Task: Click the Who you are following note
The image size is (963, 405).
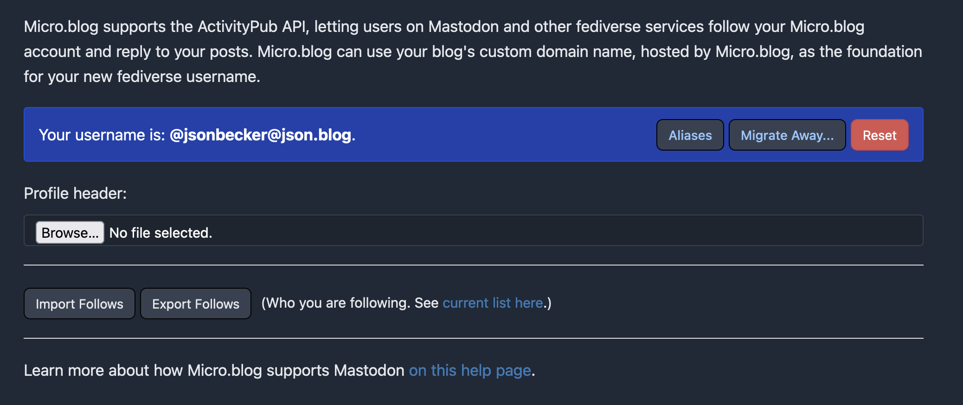Action: (x=406, y=303)
